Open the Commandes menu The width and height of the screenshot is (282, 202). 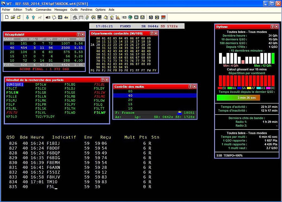(44, 10)
